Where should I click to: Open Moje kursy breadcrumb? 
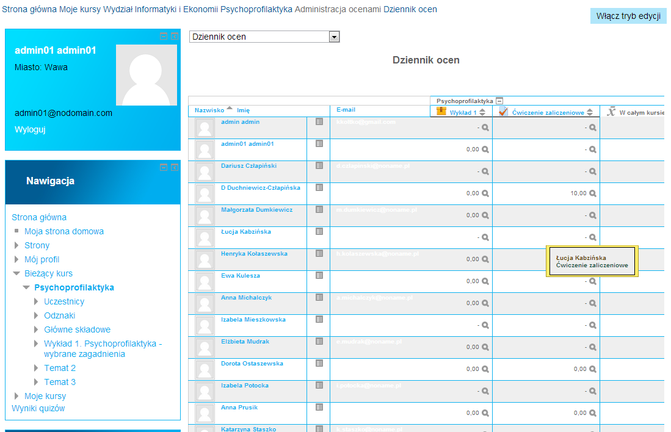pos(80,9)
